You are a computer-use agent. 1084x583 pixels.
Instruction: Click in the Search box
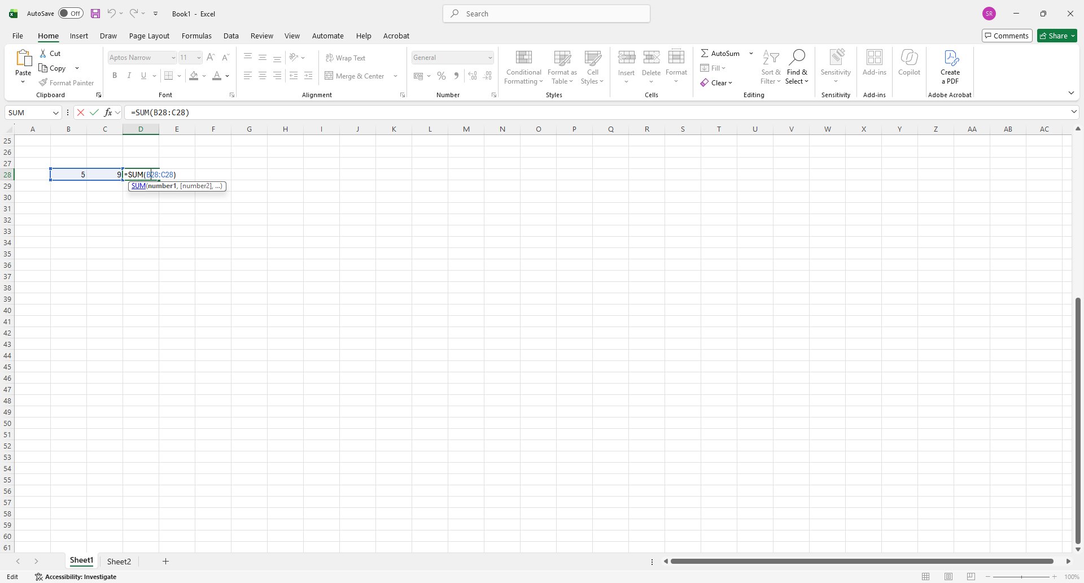tap(547, 14)
